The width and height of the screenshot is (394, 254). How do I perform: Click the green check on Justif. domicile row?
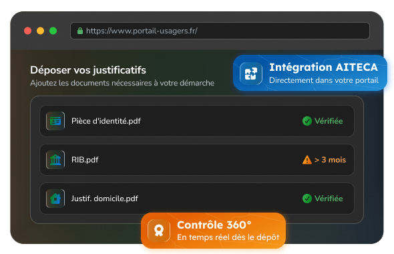(307, 199)
